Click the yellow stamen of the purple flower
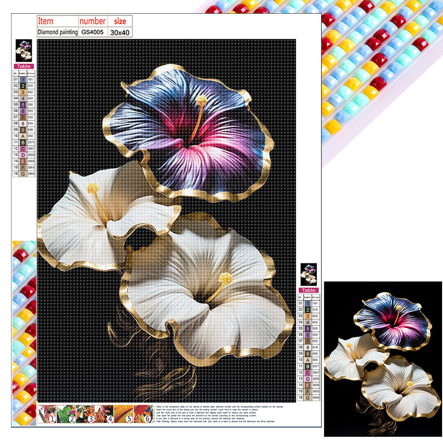443x443 pixels. pyautogui.click(x=202, y=100)
